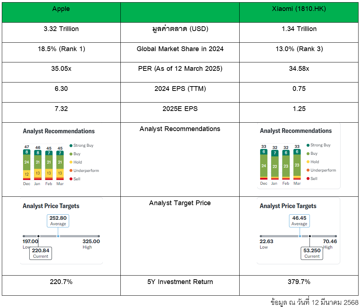Click Apple's 325.00 High target
The image size is (360, 307).
coord(91,242)
